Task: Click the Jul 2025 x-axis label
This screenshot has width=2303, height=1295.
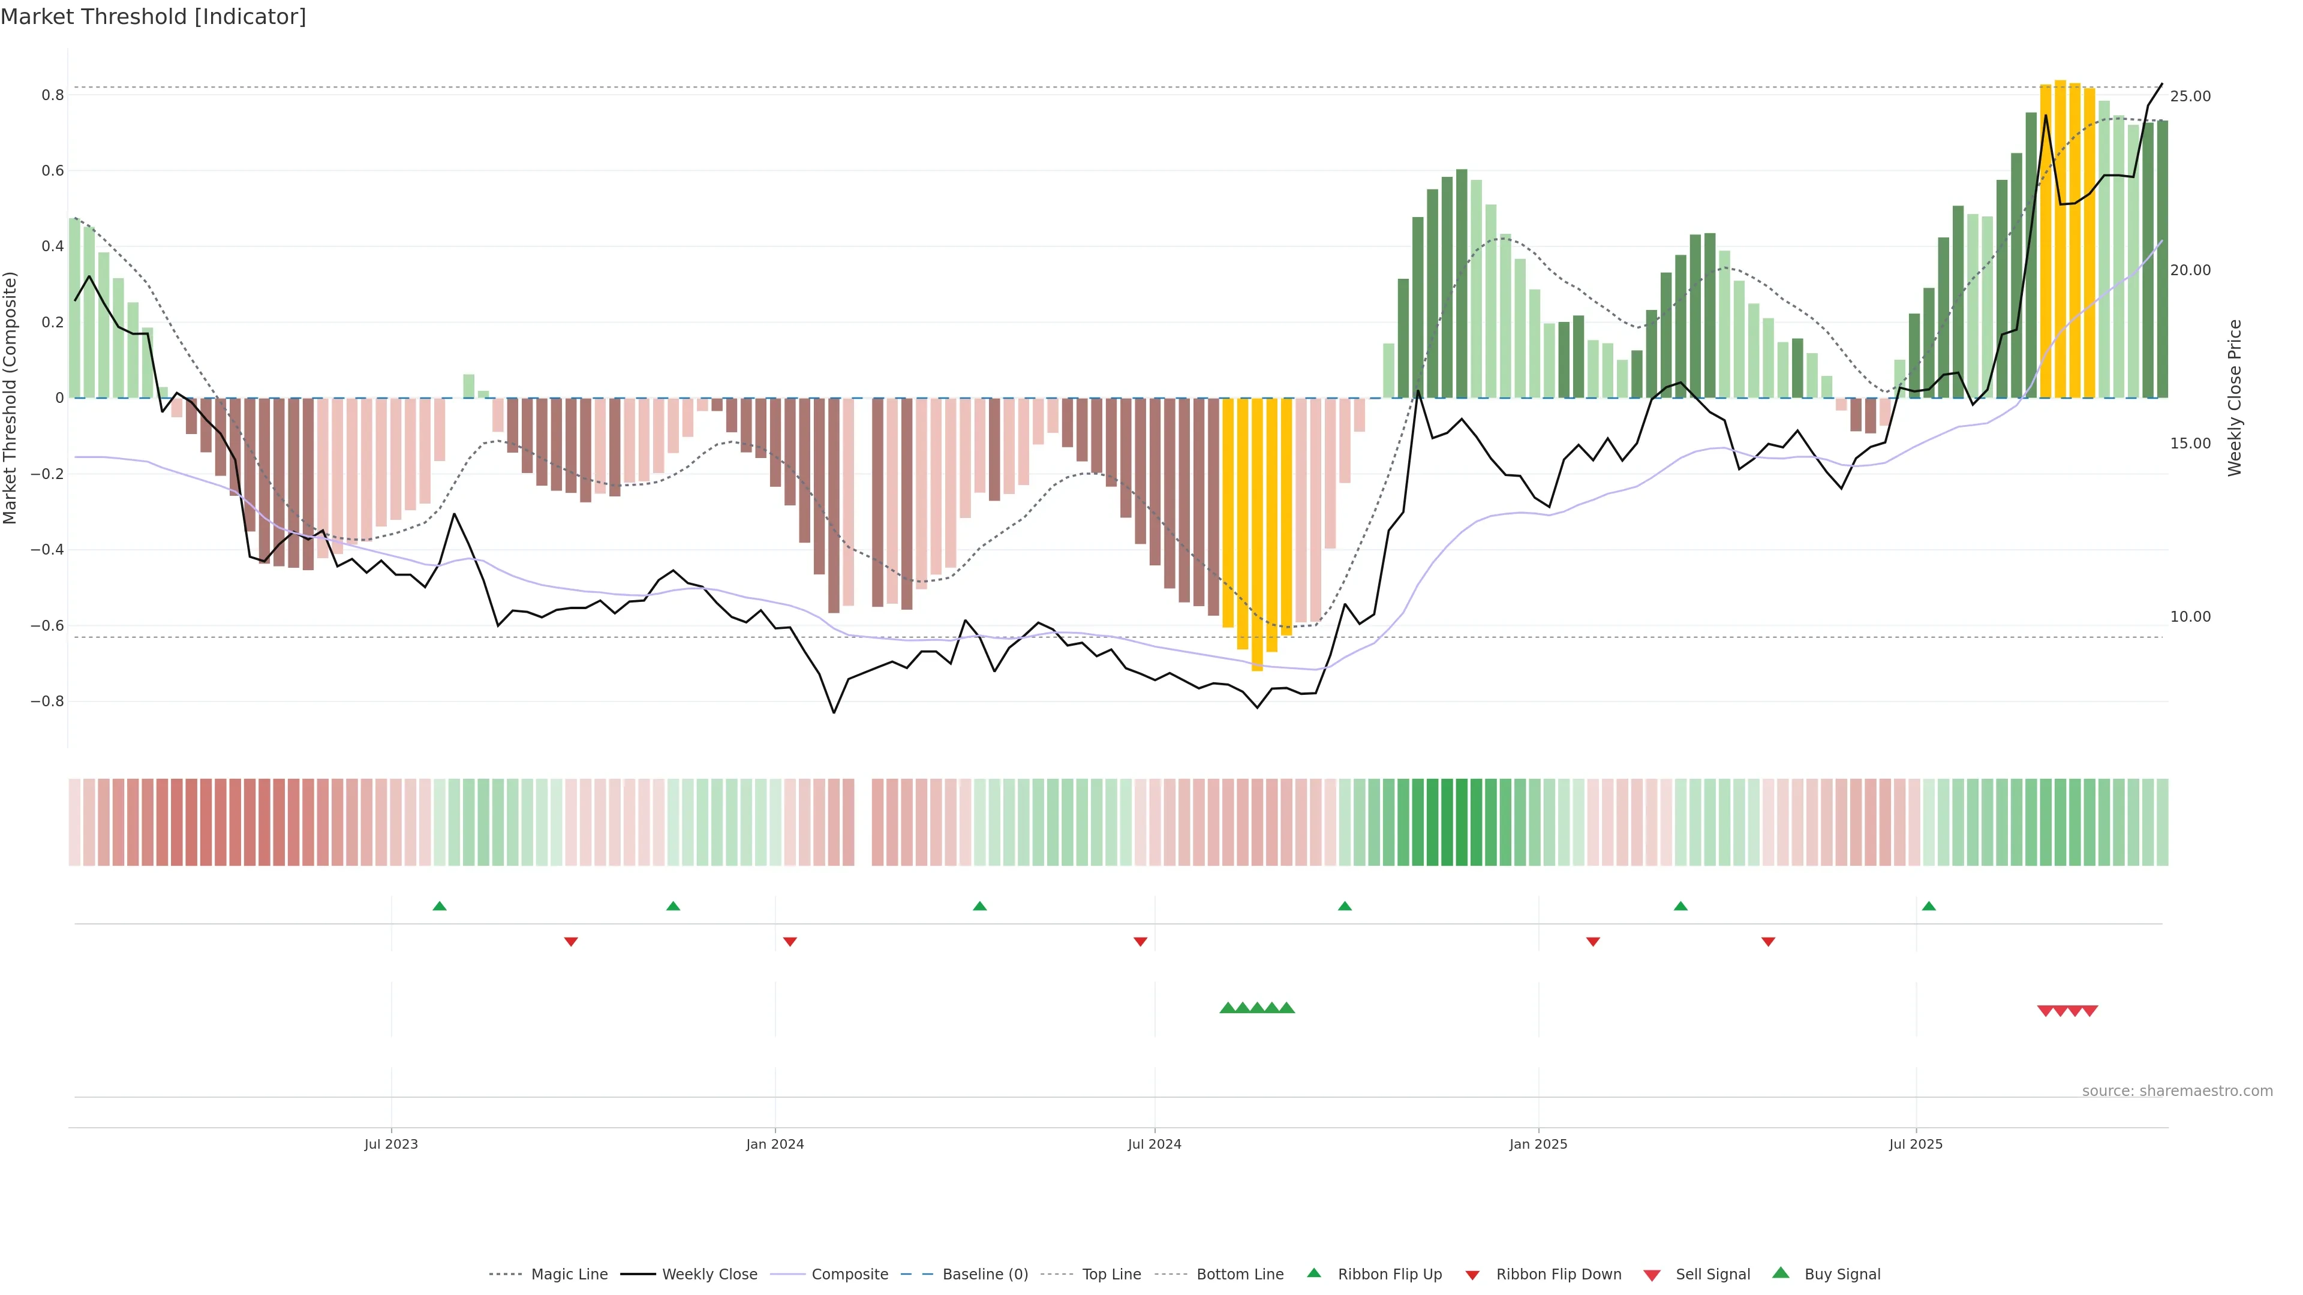Action: coord(1915,1144)
